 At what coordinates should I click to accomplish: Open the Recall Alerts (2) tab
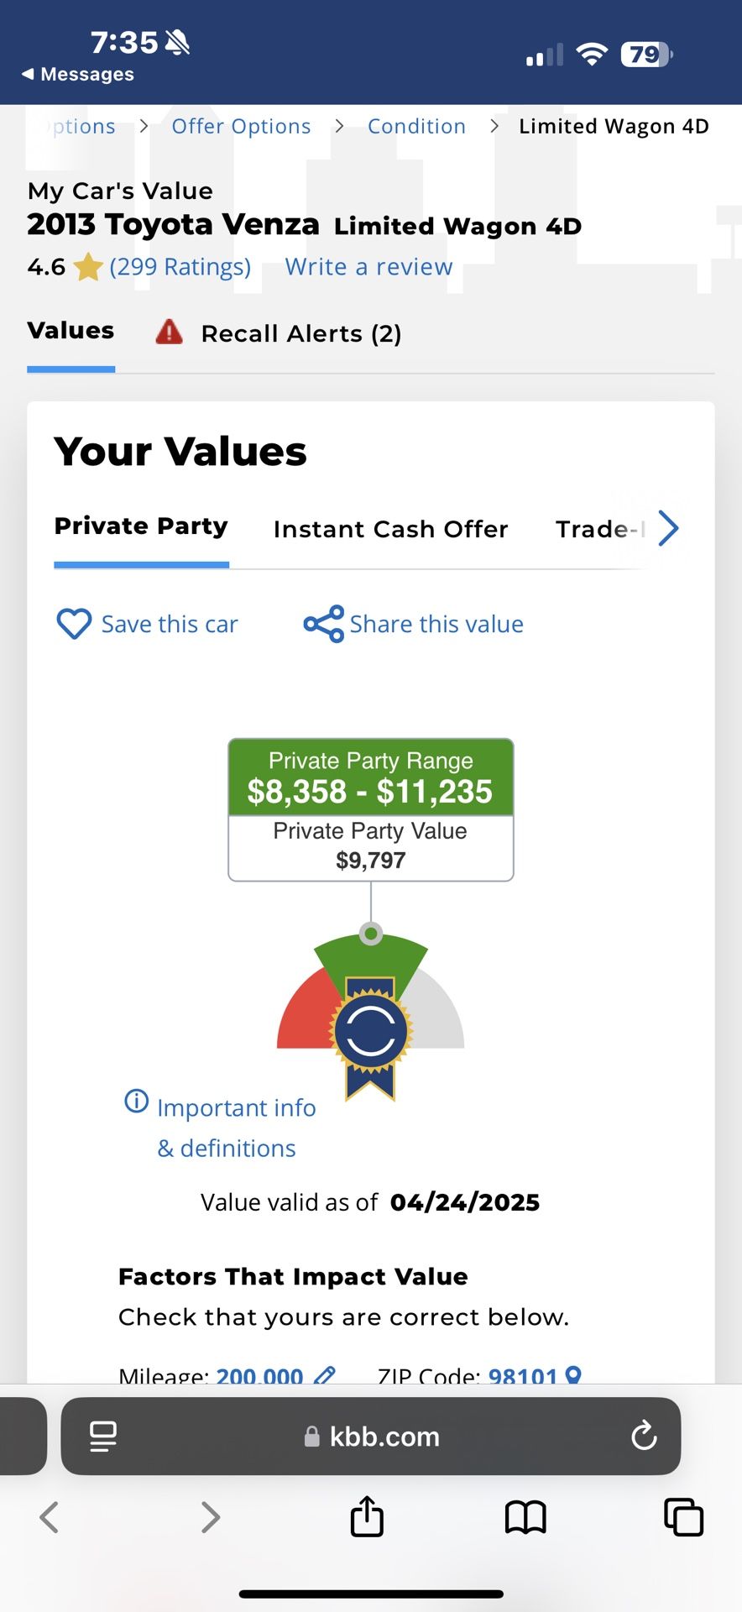click(x=279, y=333)
